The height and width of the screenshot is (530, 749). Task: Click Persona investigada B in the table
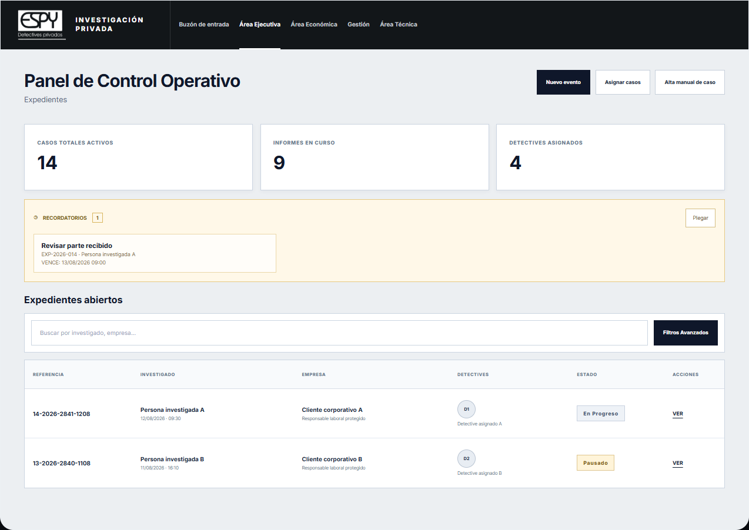coord(172,459)
